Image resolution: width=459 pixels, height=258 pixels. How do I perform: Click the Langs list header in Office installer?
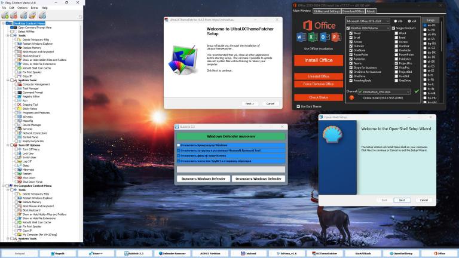[x=430, y=20]
